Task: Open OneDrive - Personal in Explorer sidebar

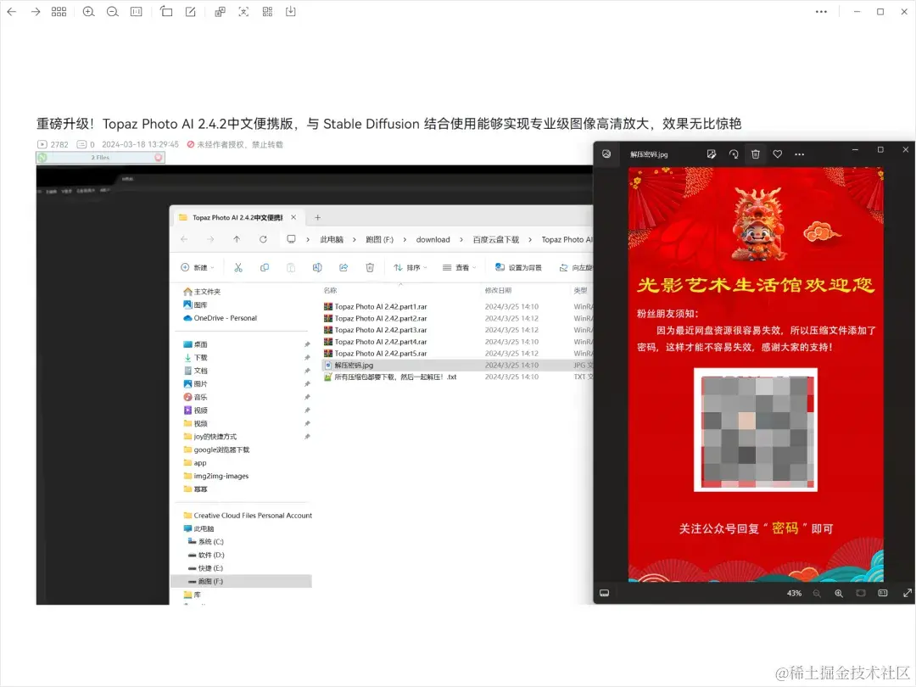Action: pos(221,318)
